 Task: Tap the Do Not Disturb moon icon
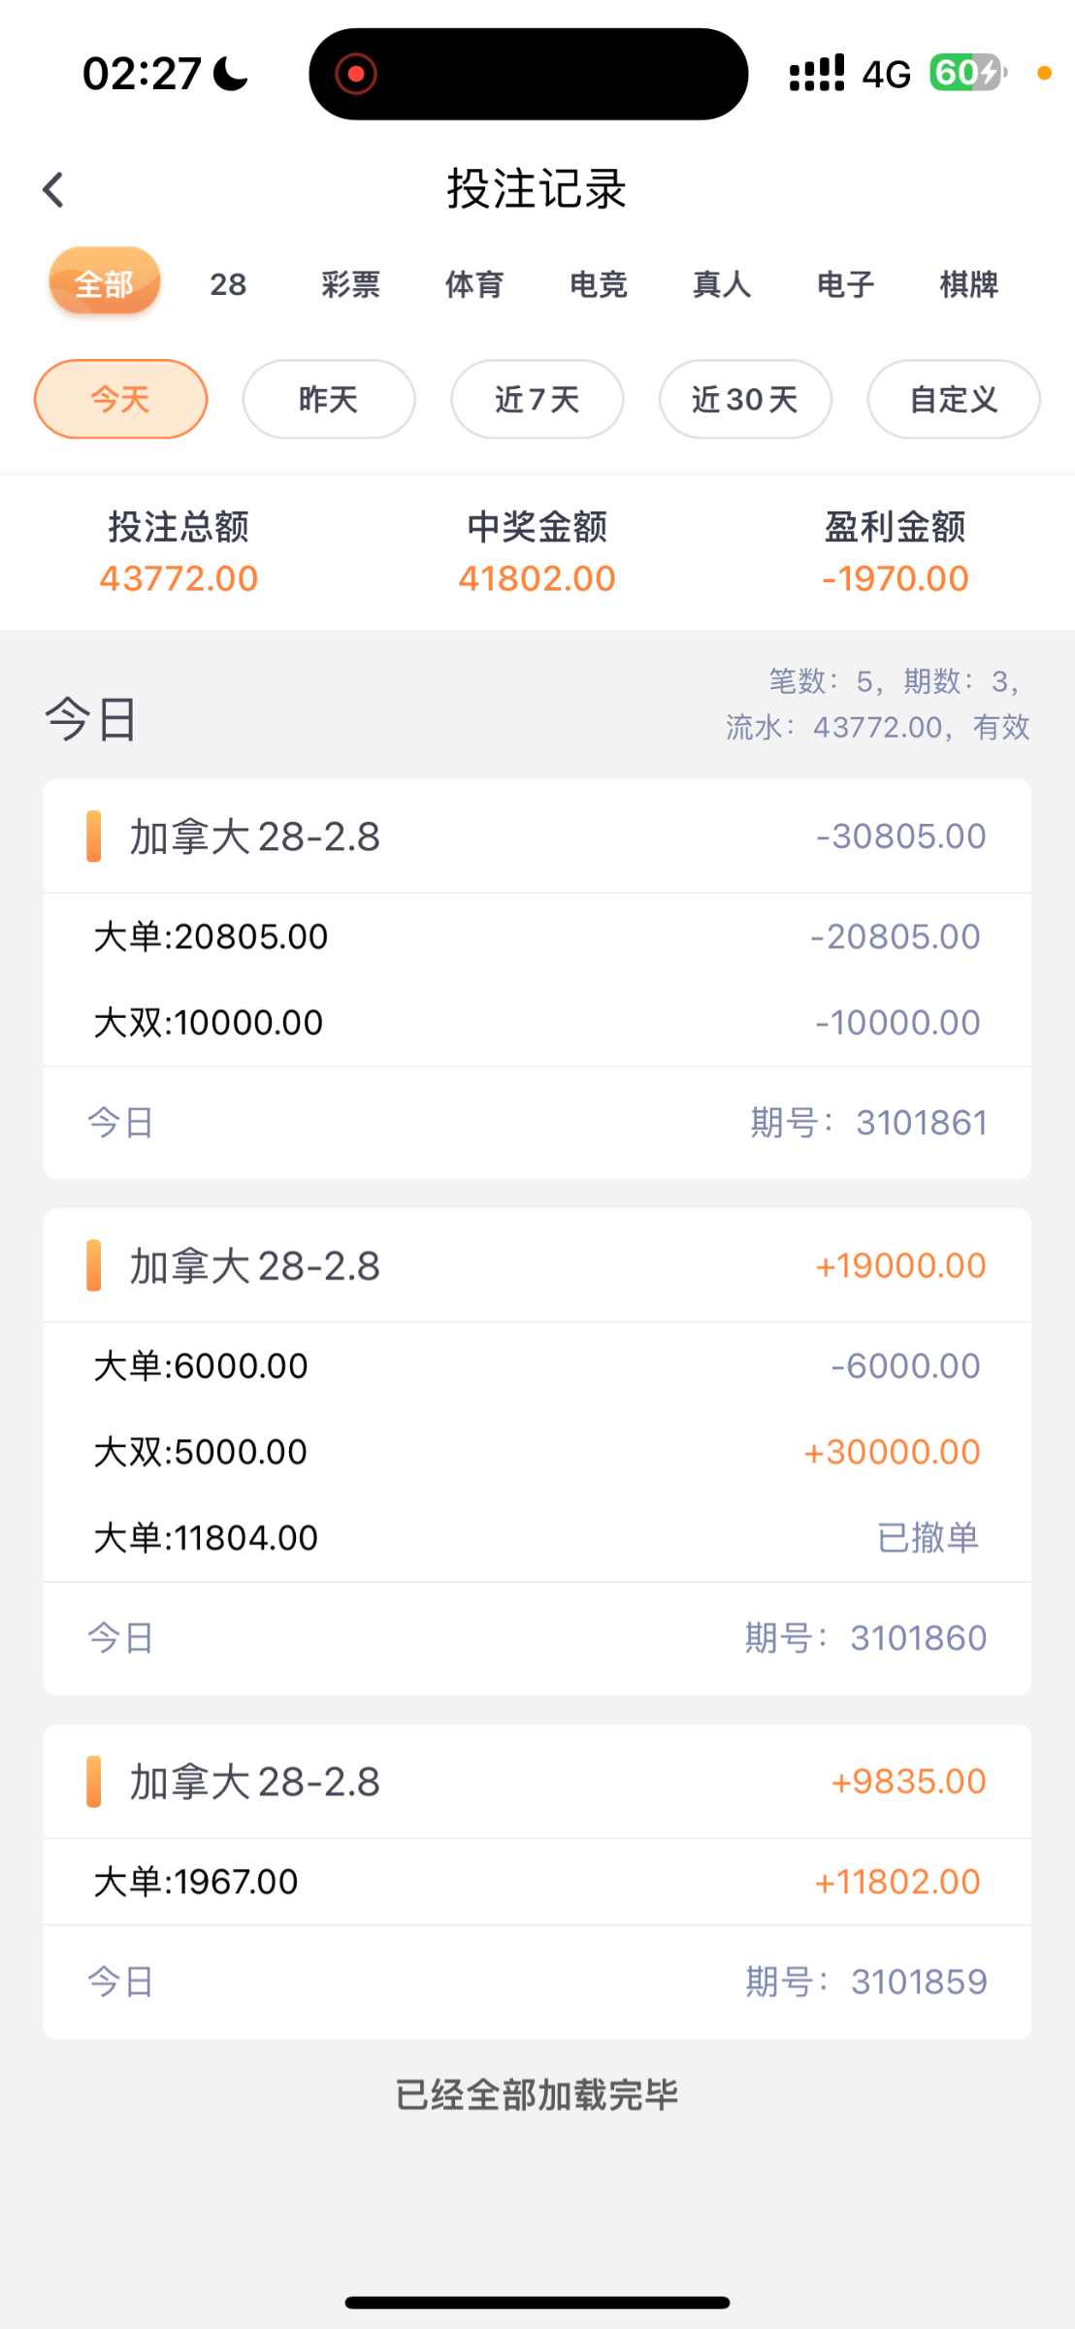[x=231, y=74]
